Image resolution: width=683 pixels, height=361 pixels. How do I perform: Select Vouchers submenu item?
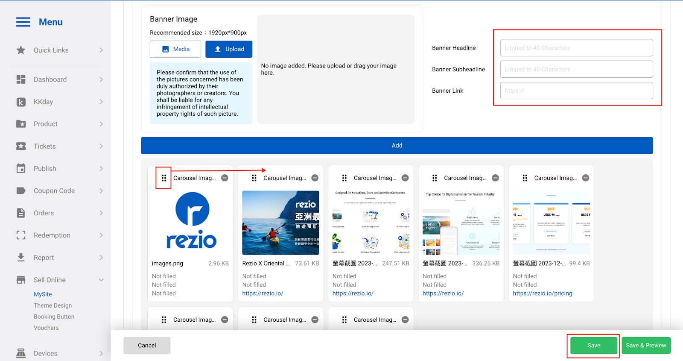[46, 328]
